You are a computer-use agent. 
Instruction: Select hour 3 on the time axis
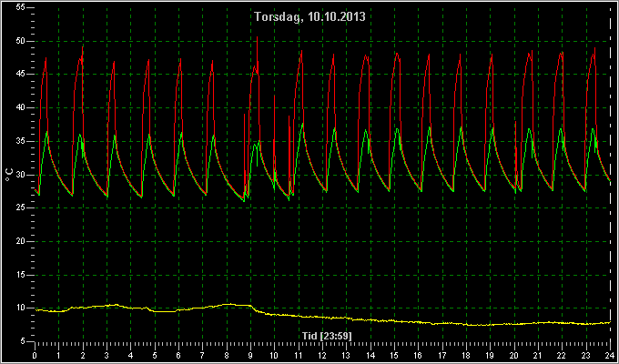click(107, 355)
